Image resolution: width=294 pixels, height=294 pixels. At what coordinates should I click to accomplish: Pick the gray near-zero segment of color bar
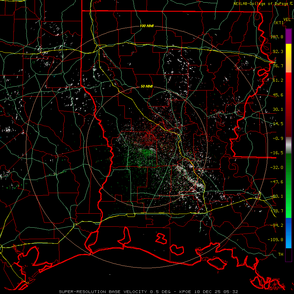click(x=288, y=145)
